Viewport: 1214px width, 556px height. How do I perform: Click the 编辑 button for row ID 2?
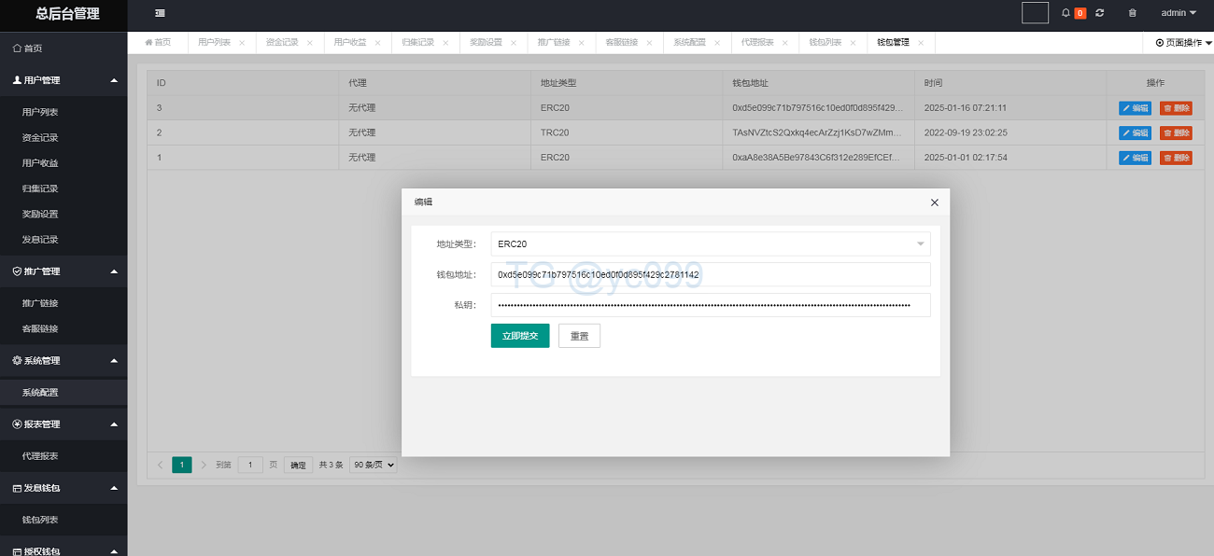(1135, 133)
